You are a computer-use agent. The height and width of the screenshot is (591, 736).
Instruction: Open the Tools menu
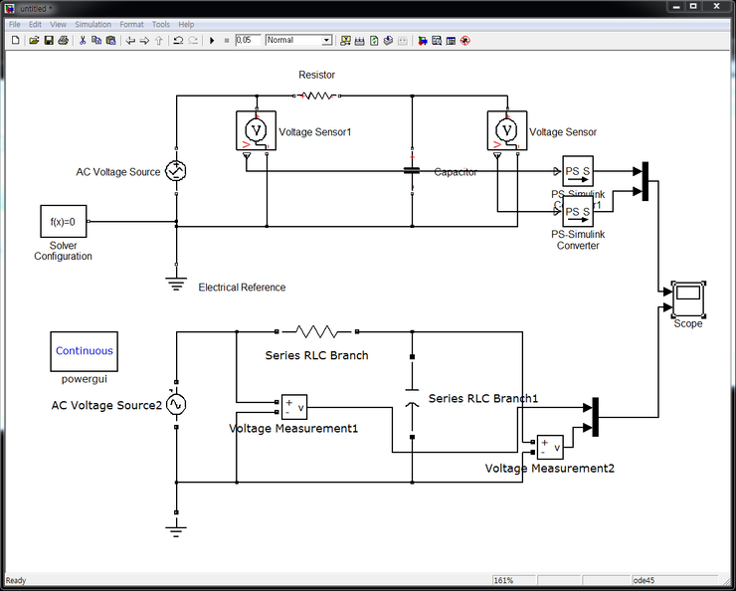click(x=160, y=25)
